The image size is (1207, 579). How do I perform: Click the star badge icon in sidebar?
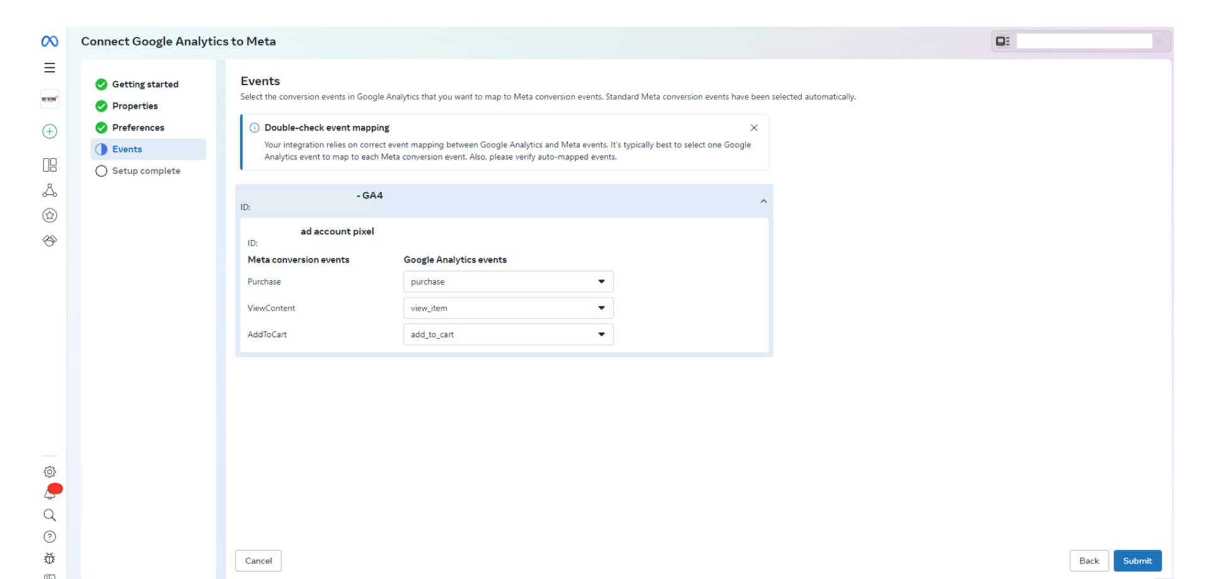tap(50, 216)
